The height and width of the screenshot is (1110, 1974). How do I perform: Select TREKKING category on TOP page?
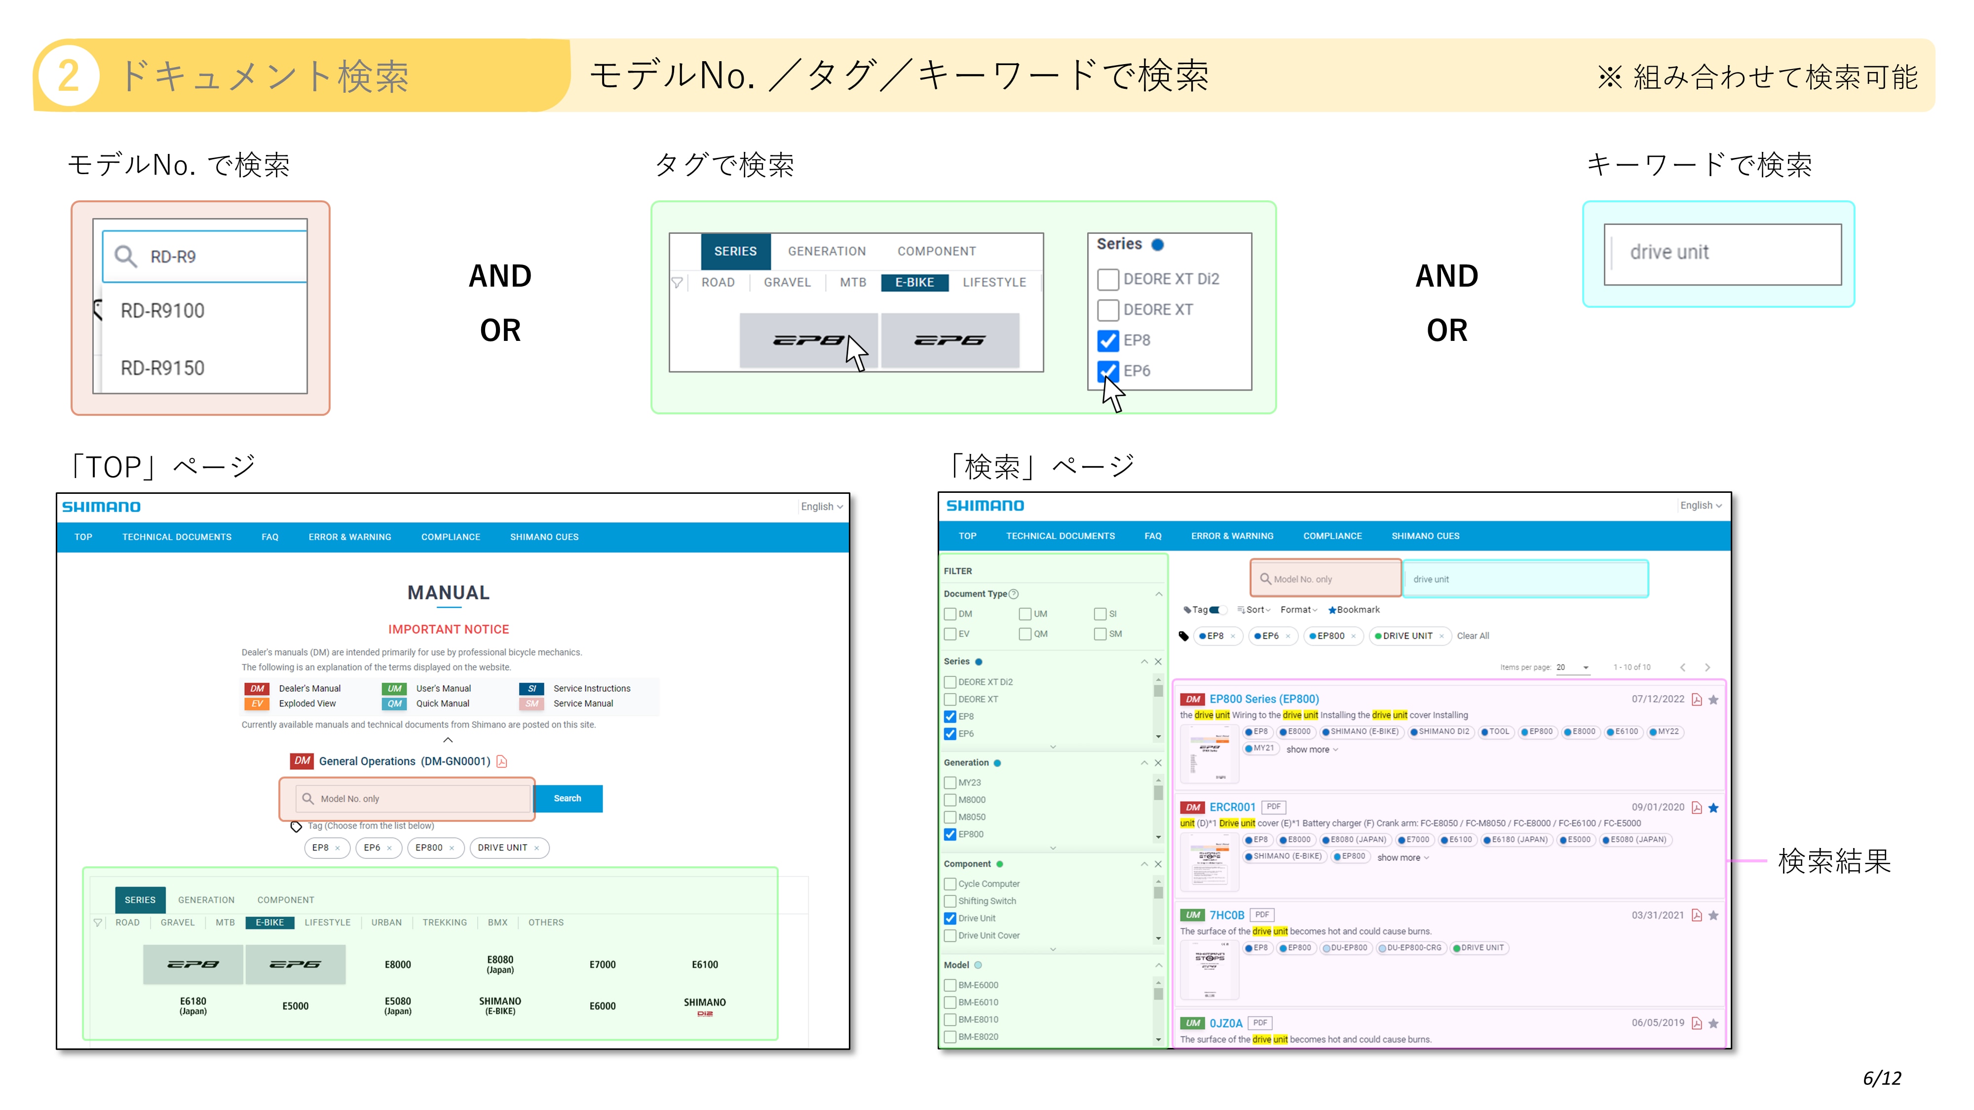coord(445,923)
